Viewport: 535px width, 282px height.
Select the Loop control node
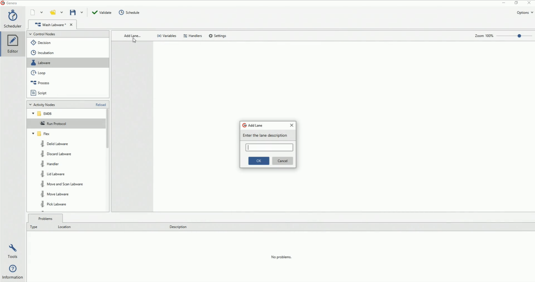pyautogui.click(x=41, y=73)
